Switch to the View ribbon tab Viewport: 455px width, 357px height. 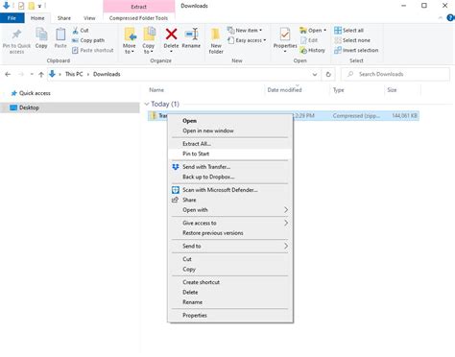(x=89, y=18)
